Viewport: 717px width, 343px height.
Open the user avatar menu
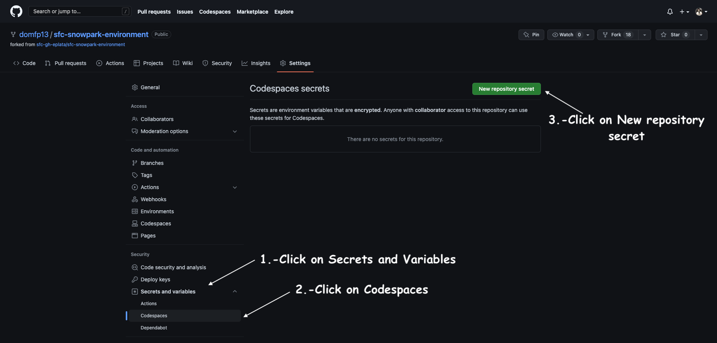point(701,12)
